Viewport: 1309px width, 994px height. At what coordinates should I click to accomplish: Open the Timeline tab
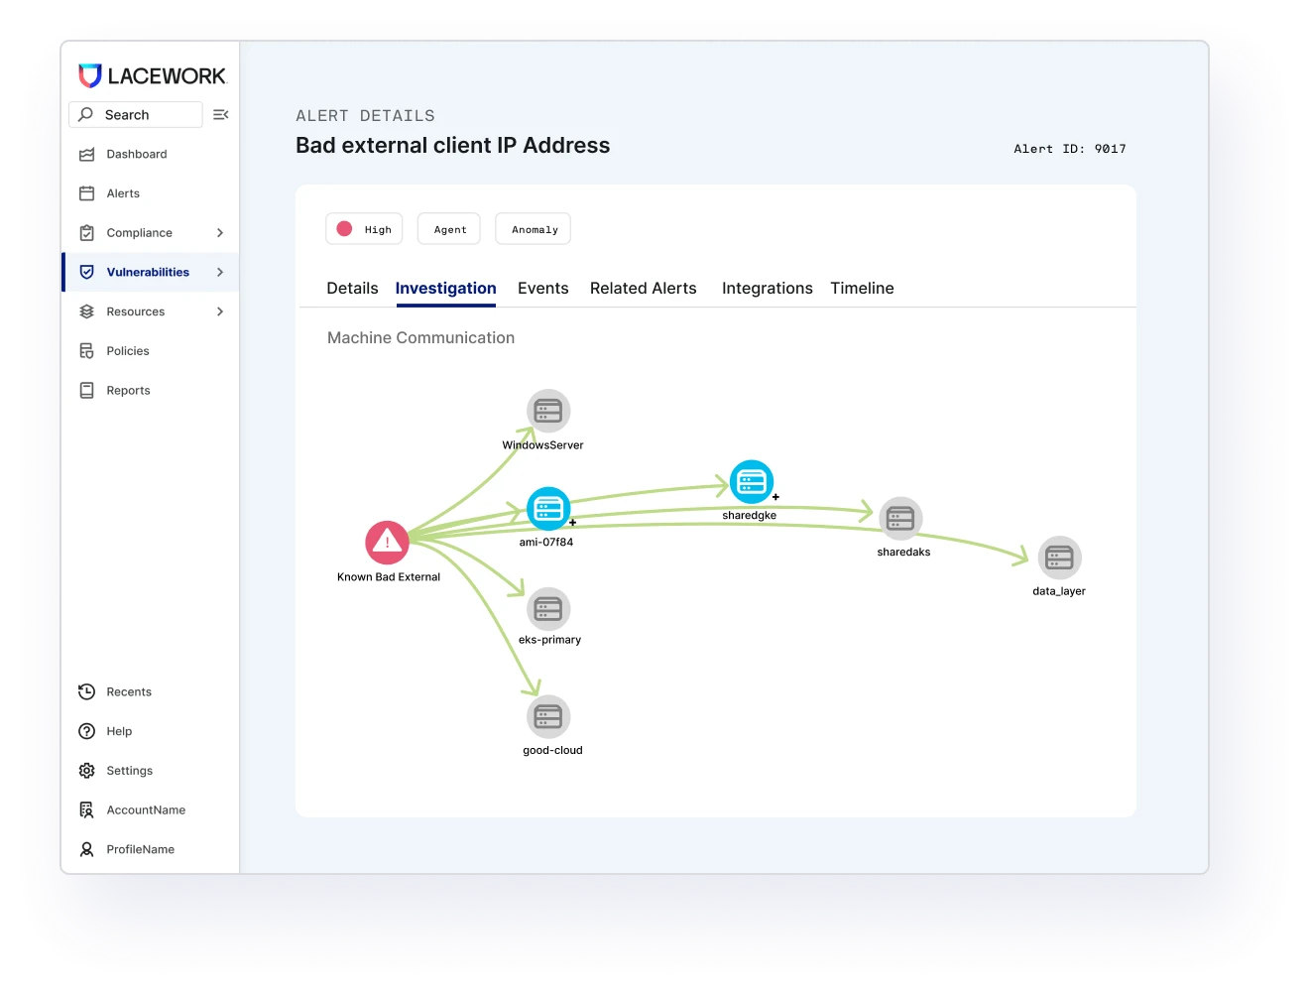pyautogui.click(x=862, y=289)
